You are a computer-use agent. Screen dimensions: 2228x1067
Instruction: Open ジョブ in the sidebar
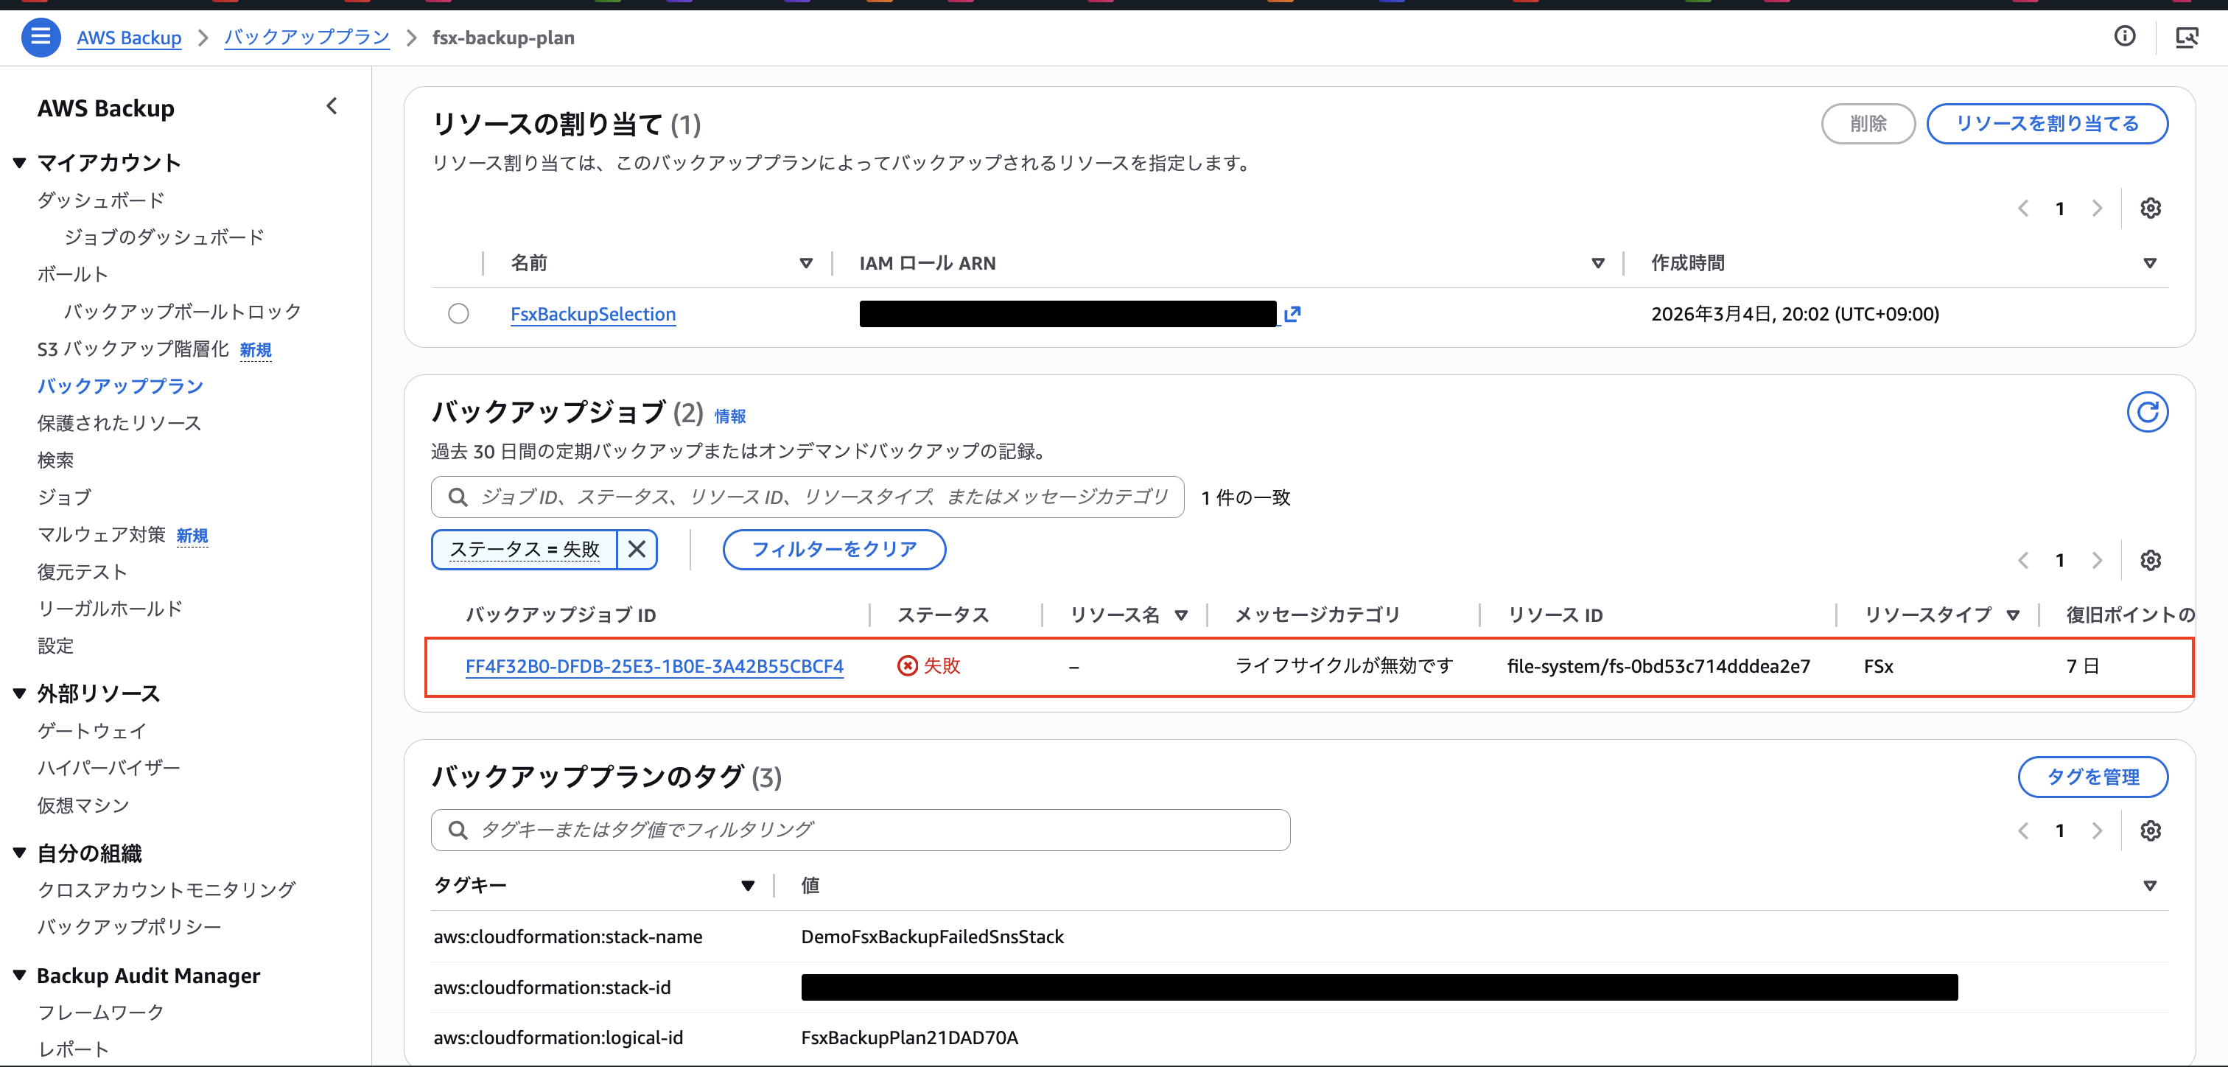tap(64, 497)
